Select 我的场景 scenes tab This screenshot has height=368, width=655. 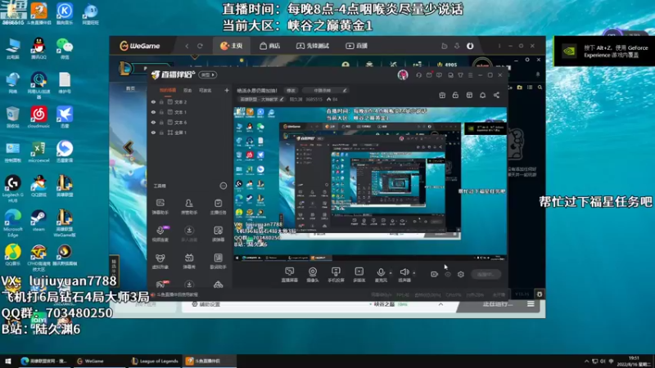pos(168,90)
